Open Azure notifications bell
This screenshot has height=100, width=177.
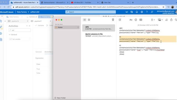pos(137,12)
